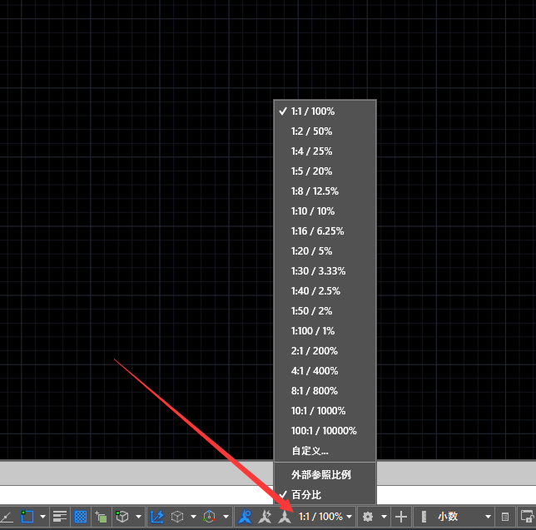Toggle quick properties icon
Viewport: 536px width, 530px height.
(x=505, y=517)
